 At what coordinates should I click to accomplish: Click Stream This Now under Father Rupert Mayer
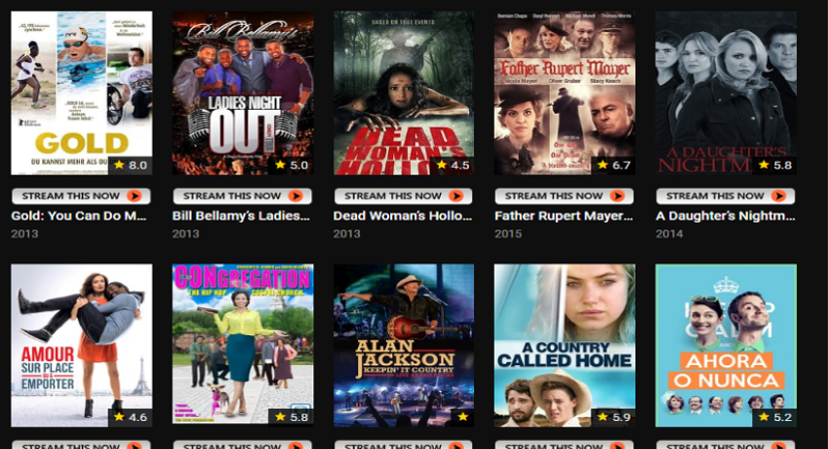point(564,196)
